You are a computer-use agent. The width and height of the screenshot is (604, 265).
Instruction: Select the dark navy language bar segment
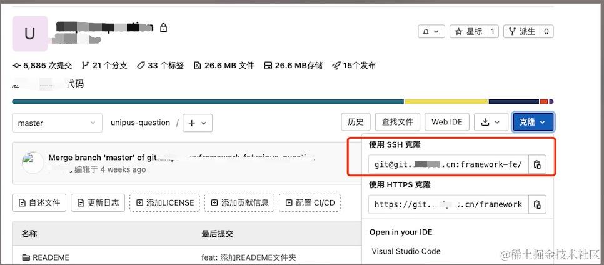coord(514,101)
